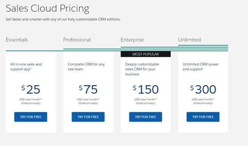Click Try For Free under Professional plan
This screenshot has height=146, width=248.
(x=88, y=117)
